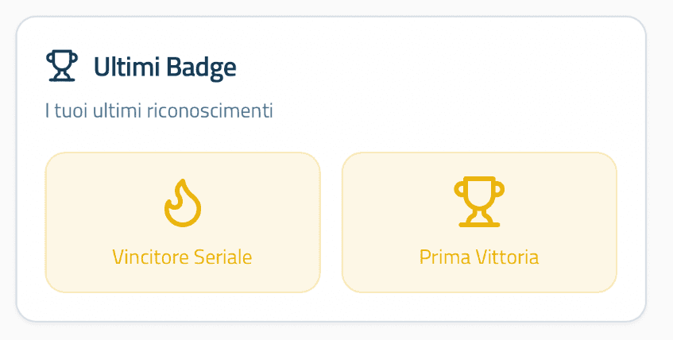Click empty area right of trophy in Prima Vittoria card
The image size is (673, 340).
[x=564, y=202]
